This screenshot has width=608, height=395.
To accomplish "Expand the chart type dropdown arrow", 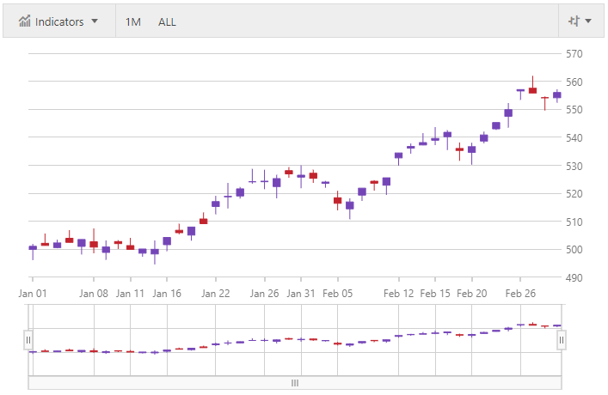I will 588,21.
